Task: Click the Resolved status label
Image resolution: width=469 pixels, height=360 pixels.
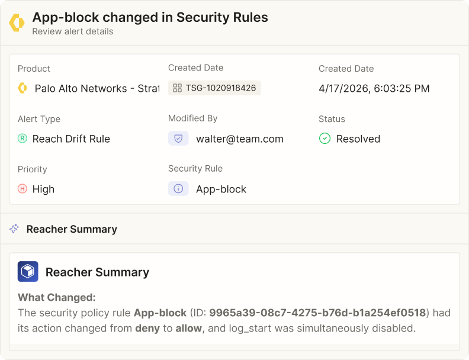Action: (358, 139)
